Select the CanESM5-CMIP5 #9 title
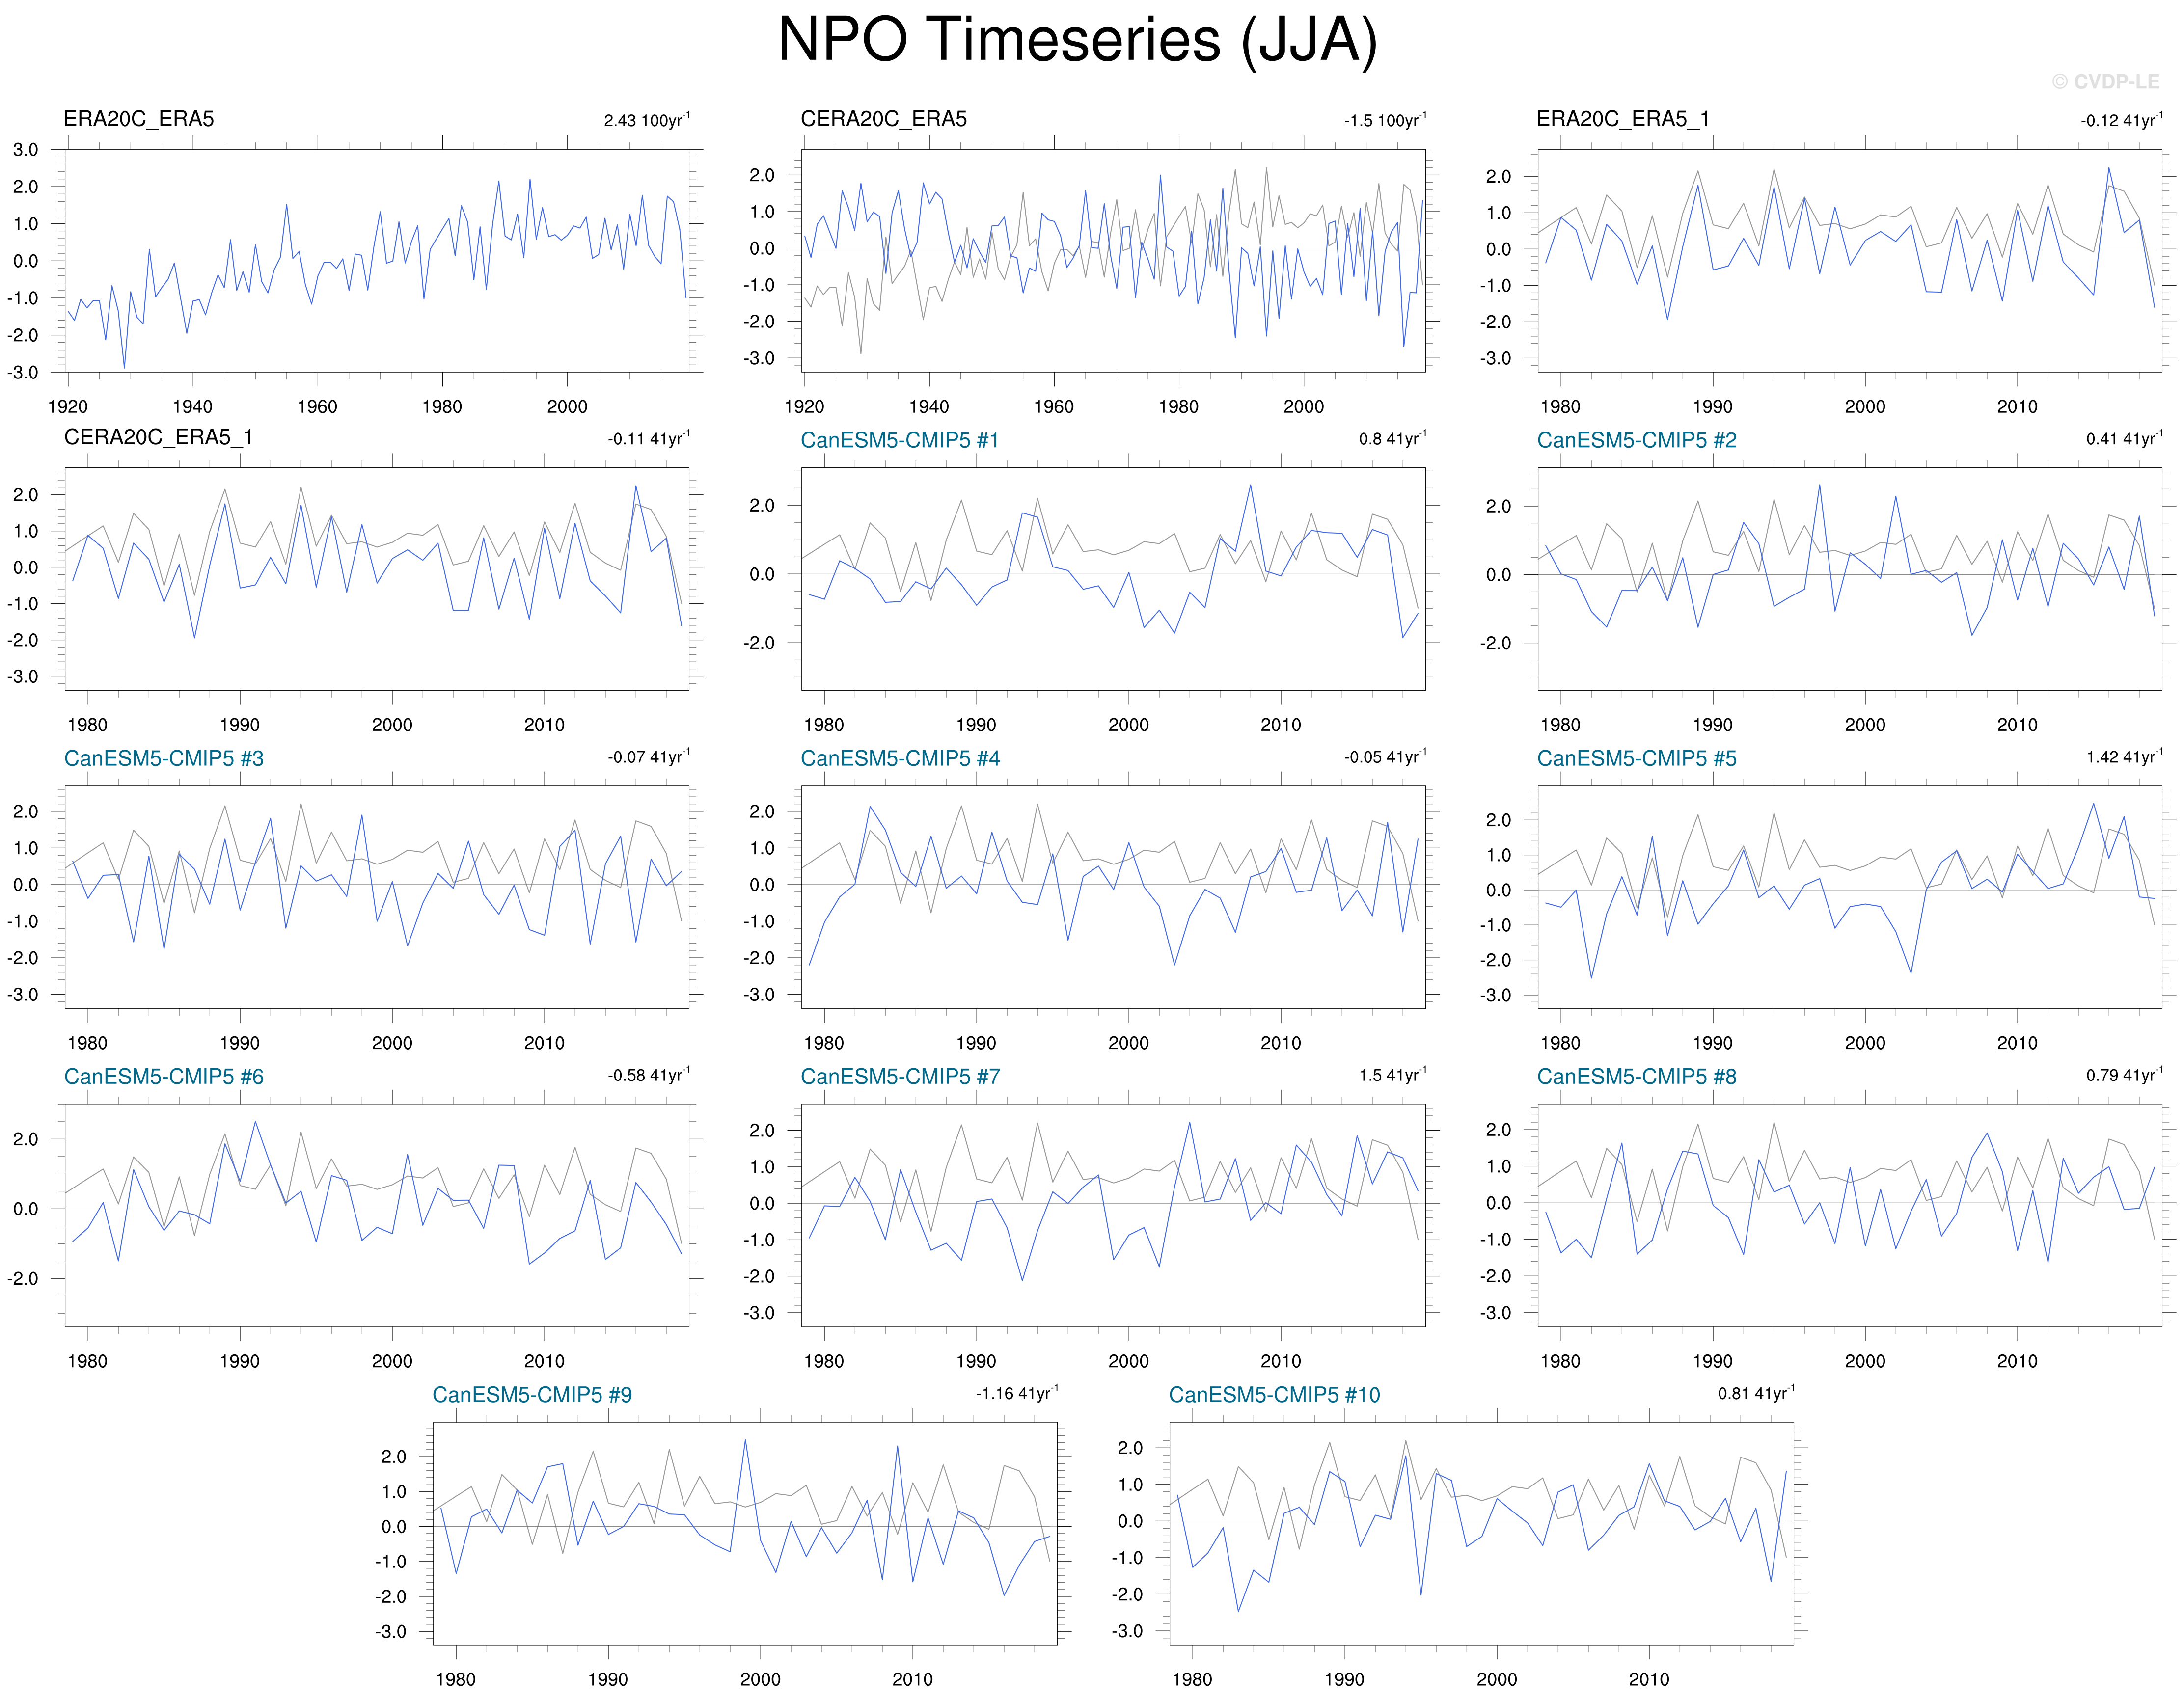The height and width of the screenshot is (1701, 2184). 531,1394
